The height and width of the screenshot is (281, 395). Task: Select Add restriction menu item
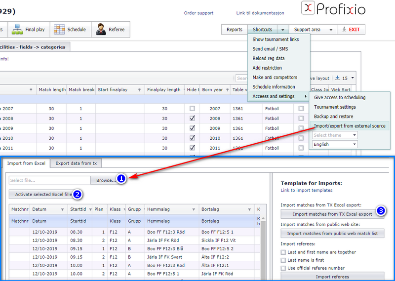click(267, 68)
